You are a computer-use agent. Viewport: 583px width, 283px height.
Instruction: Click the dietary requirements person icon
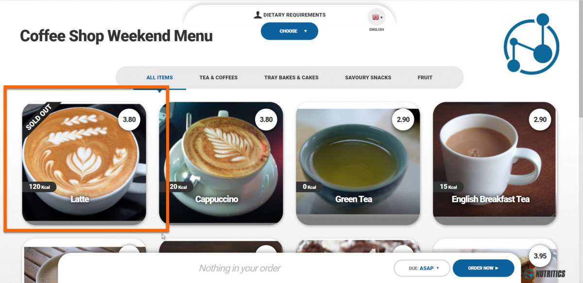click(x=258, y=15)
